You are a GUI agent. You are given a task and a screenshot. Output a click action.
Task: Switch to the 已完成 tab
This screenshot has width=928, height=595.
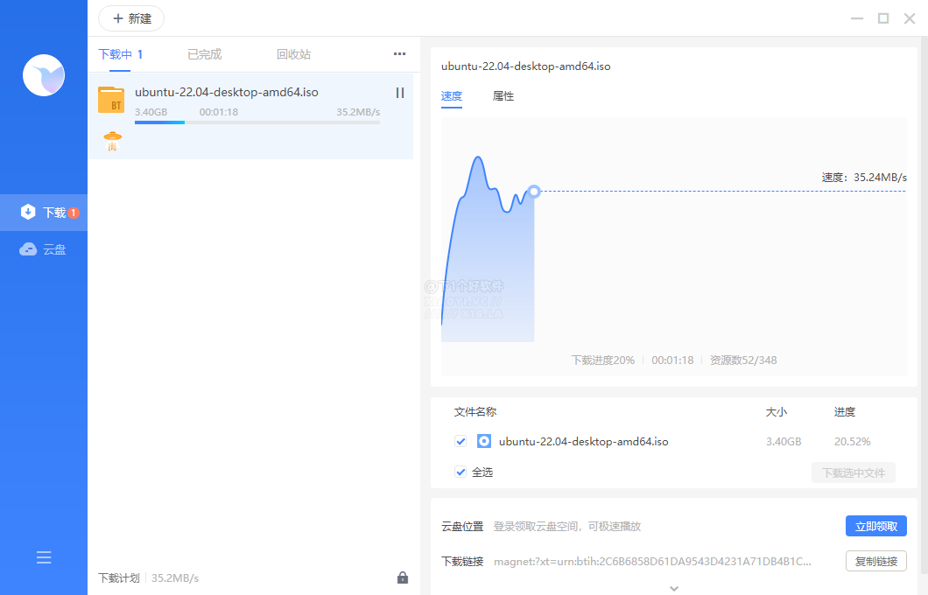click(204, 54)
